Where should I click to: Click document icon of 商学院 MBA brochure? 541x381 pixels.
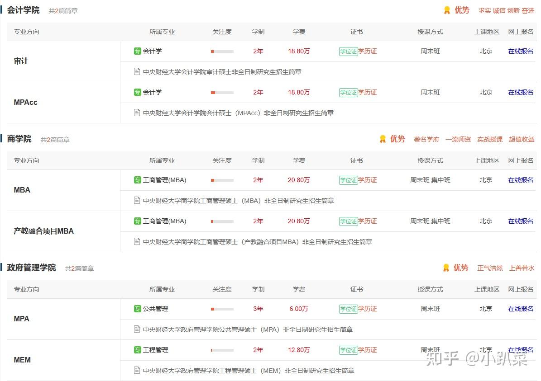[137, 200]
